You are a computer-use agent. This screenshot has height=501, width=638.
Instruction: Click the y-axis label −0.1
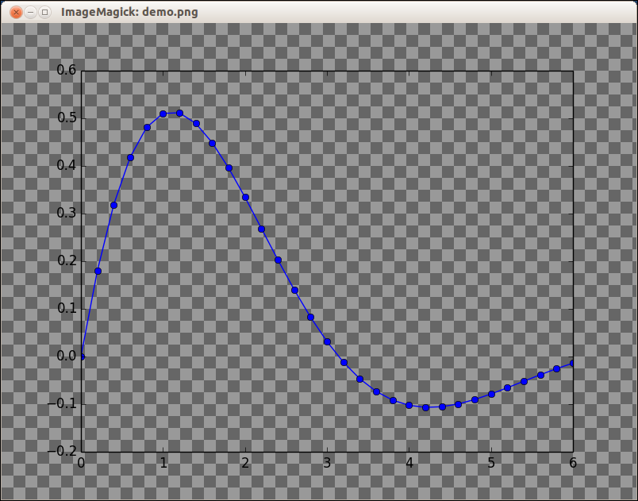tap(62, 403)
